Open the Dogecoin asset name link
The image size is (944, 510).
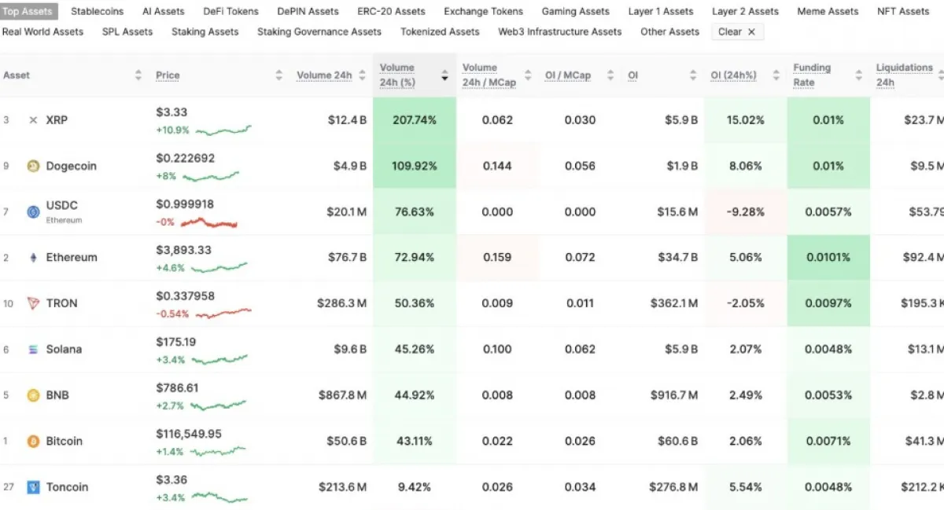72,166
